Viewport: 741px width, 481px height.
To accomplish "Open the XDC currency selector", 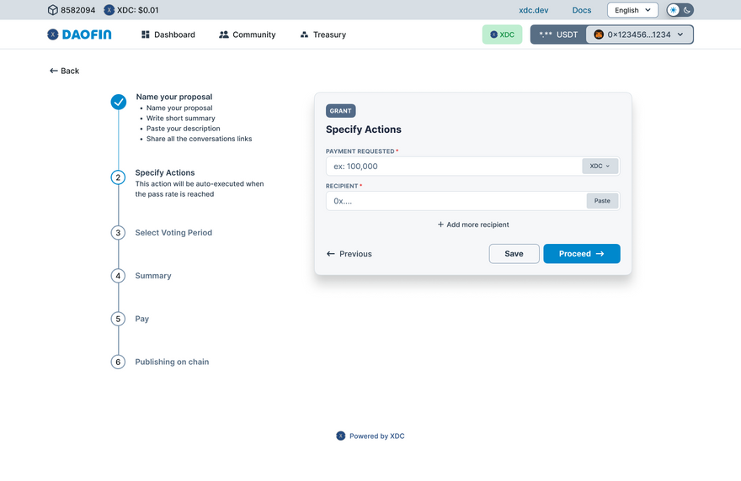I will pos(600,166).
